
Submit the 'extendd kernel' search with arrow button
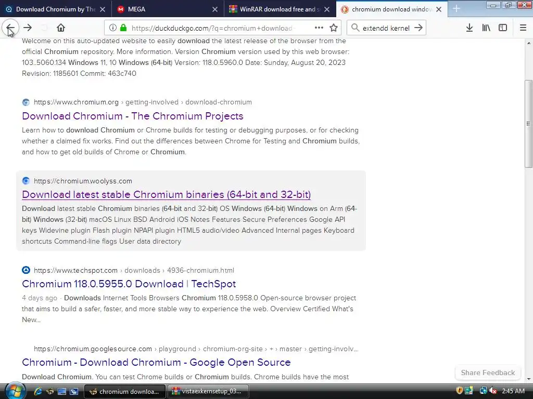coord(418,28)
